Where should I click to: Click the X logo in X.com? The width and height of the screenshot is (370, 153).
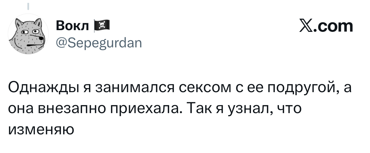(x=307, y=26)
